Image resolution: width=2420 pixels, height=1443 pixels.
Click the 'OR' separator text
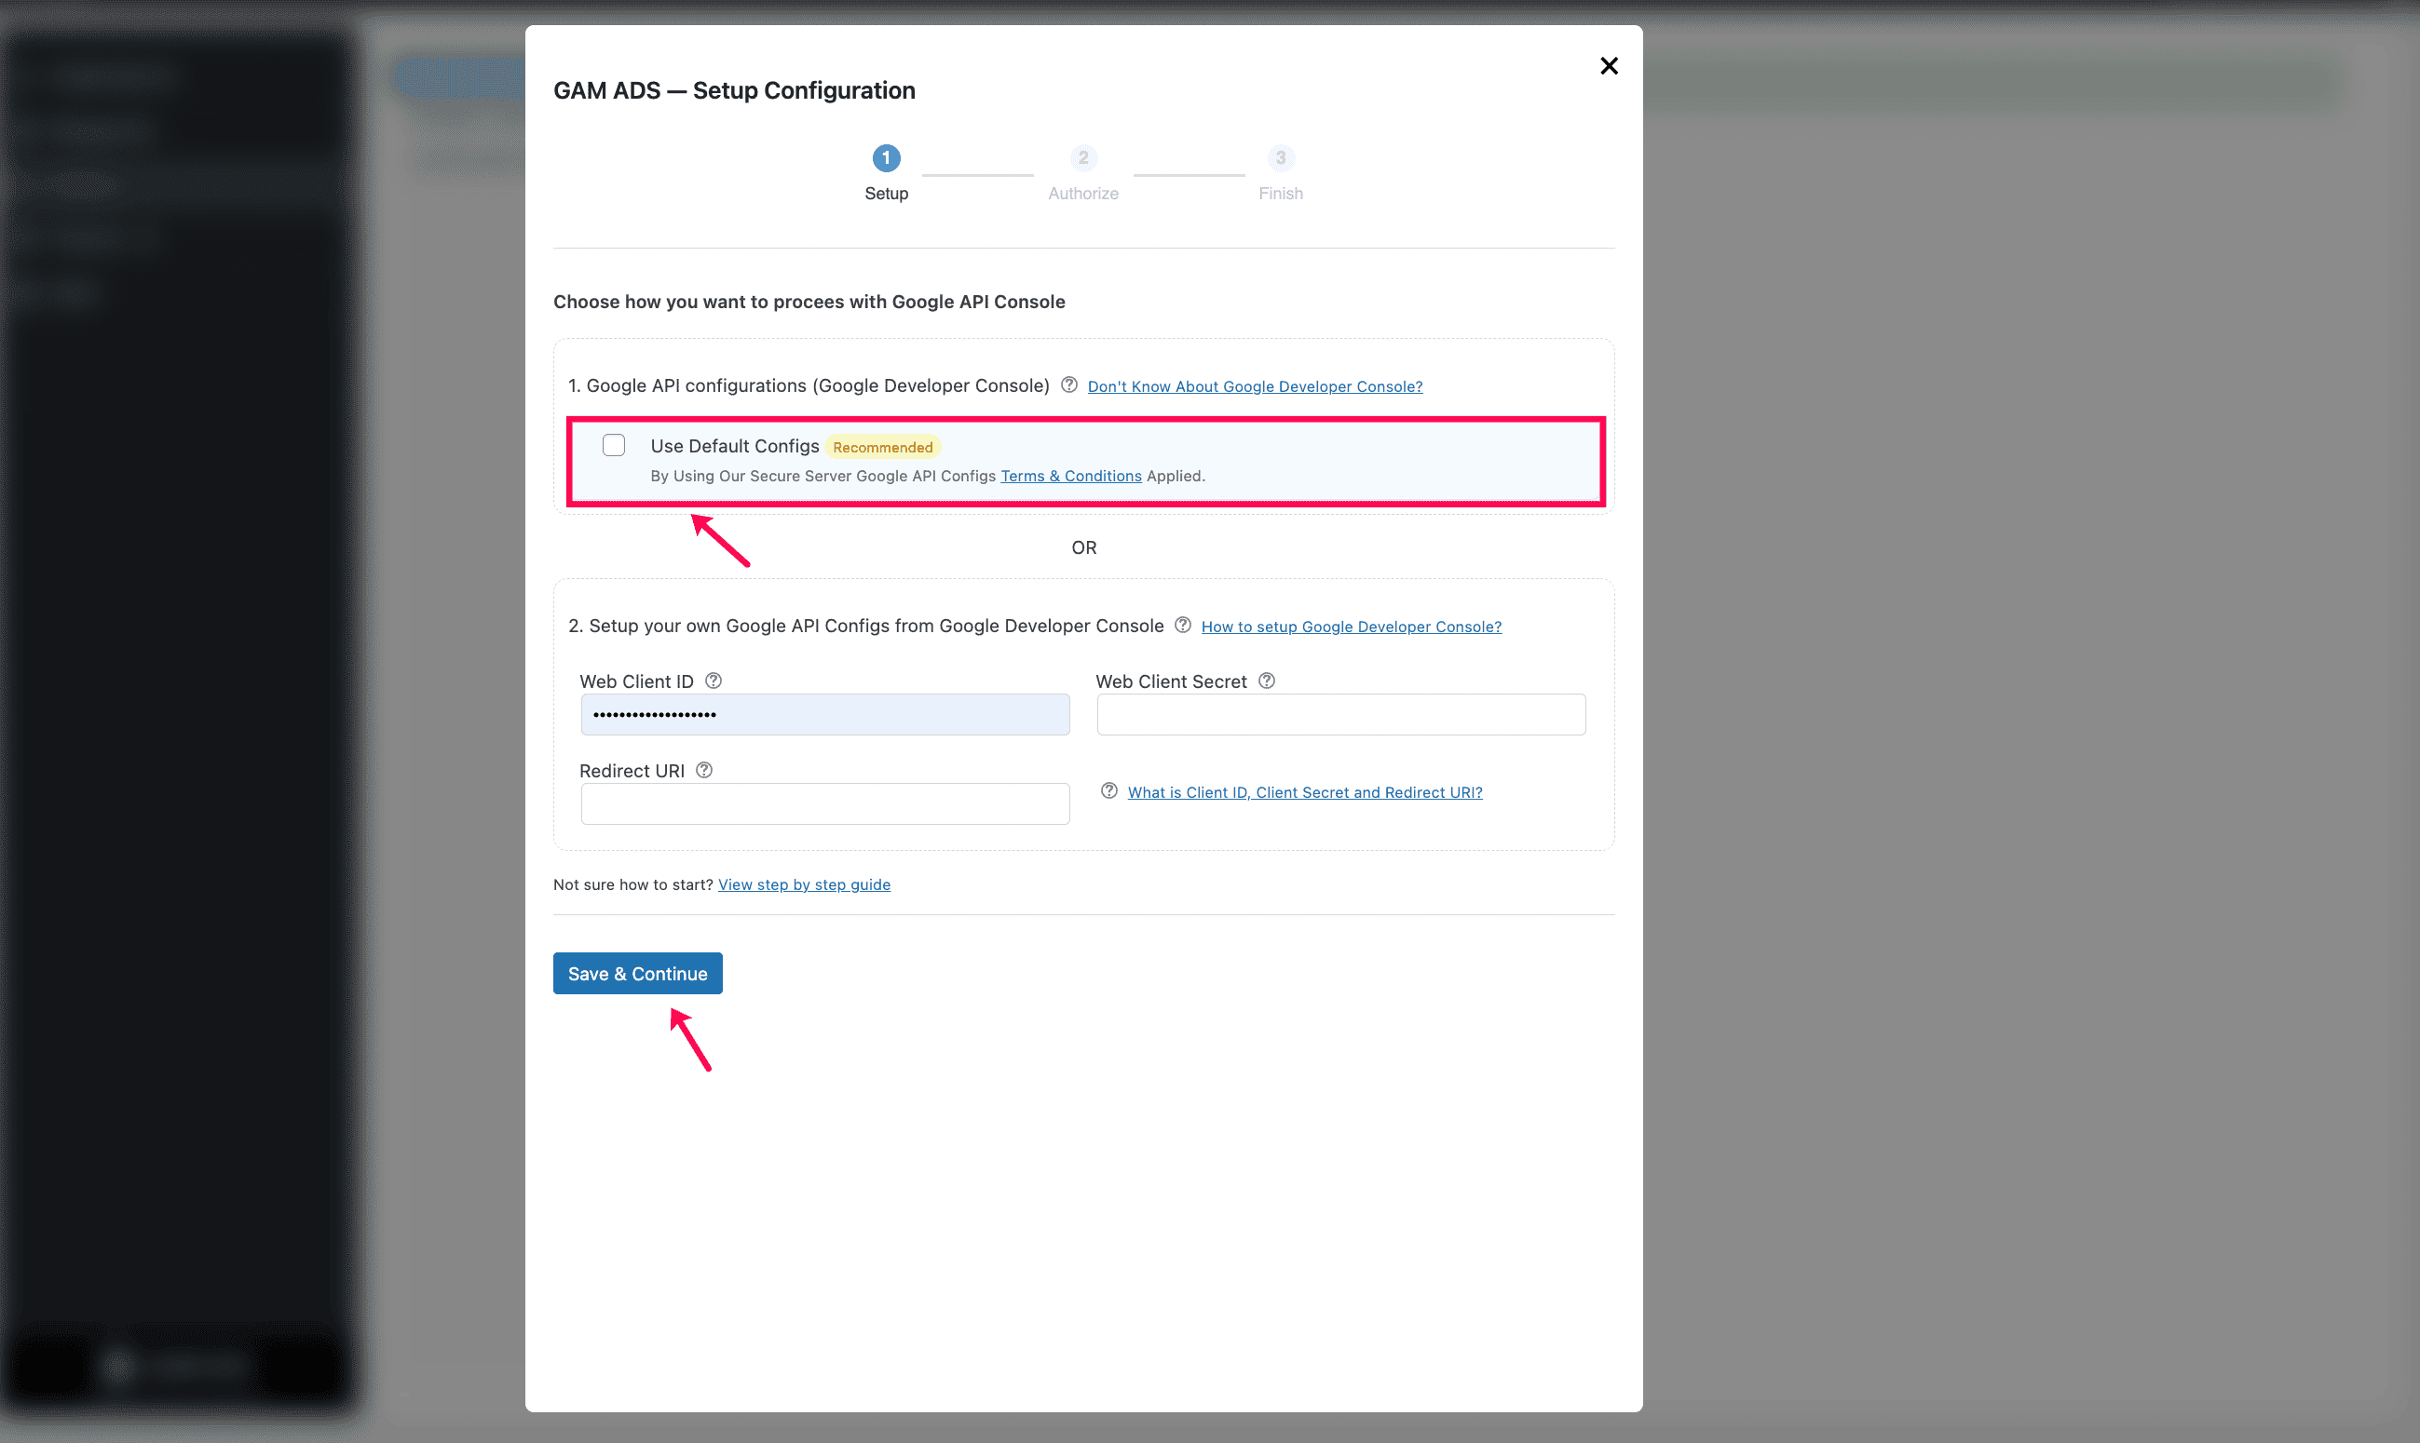pos(1084,547)
